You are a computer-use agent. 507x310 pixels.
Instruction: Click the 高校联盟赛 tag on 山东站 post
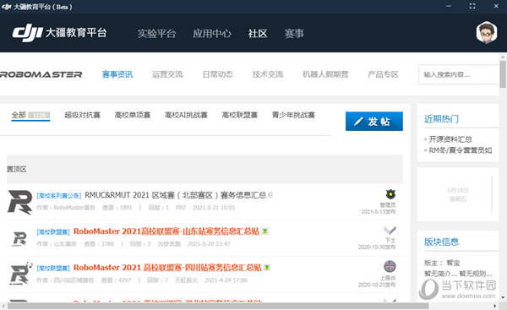53,231
